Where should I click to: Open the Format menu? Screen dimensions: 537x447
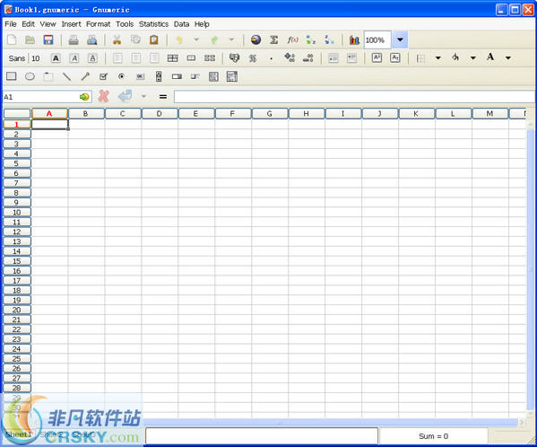coord(99,24)
